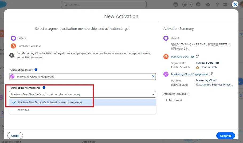
Task: Click external link icon beside Purchase Data Test
Action: click(x=197, y=56)
